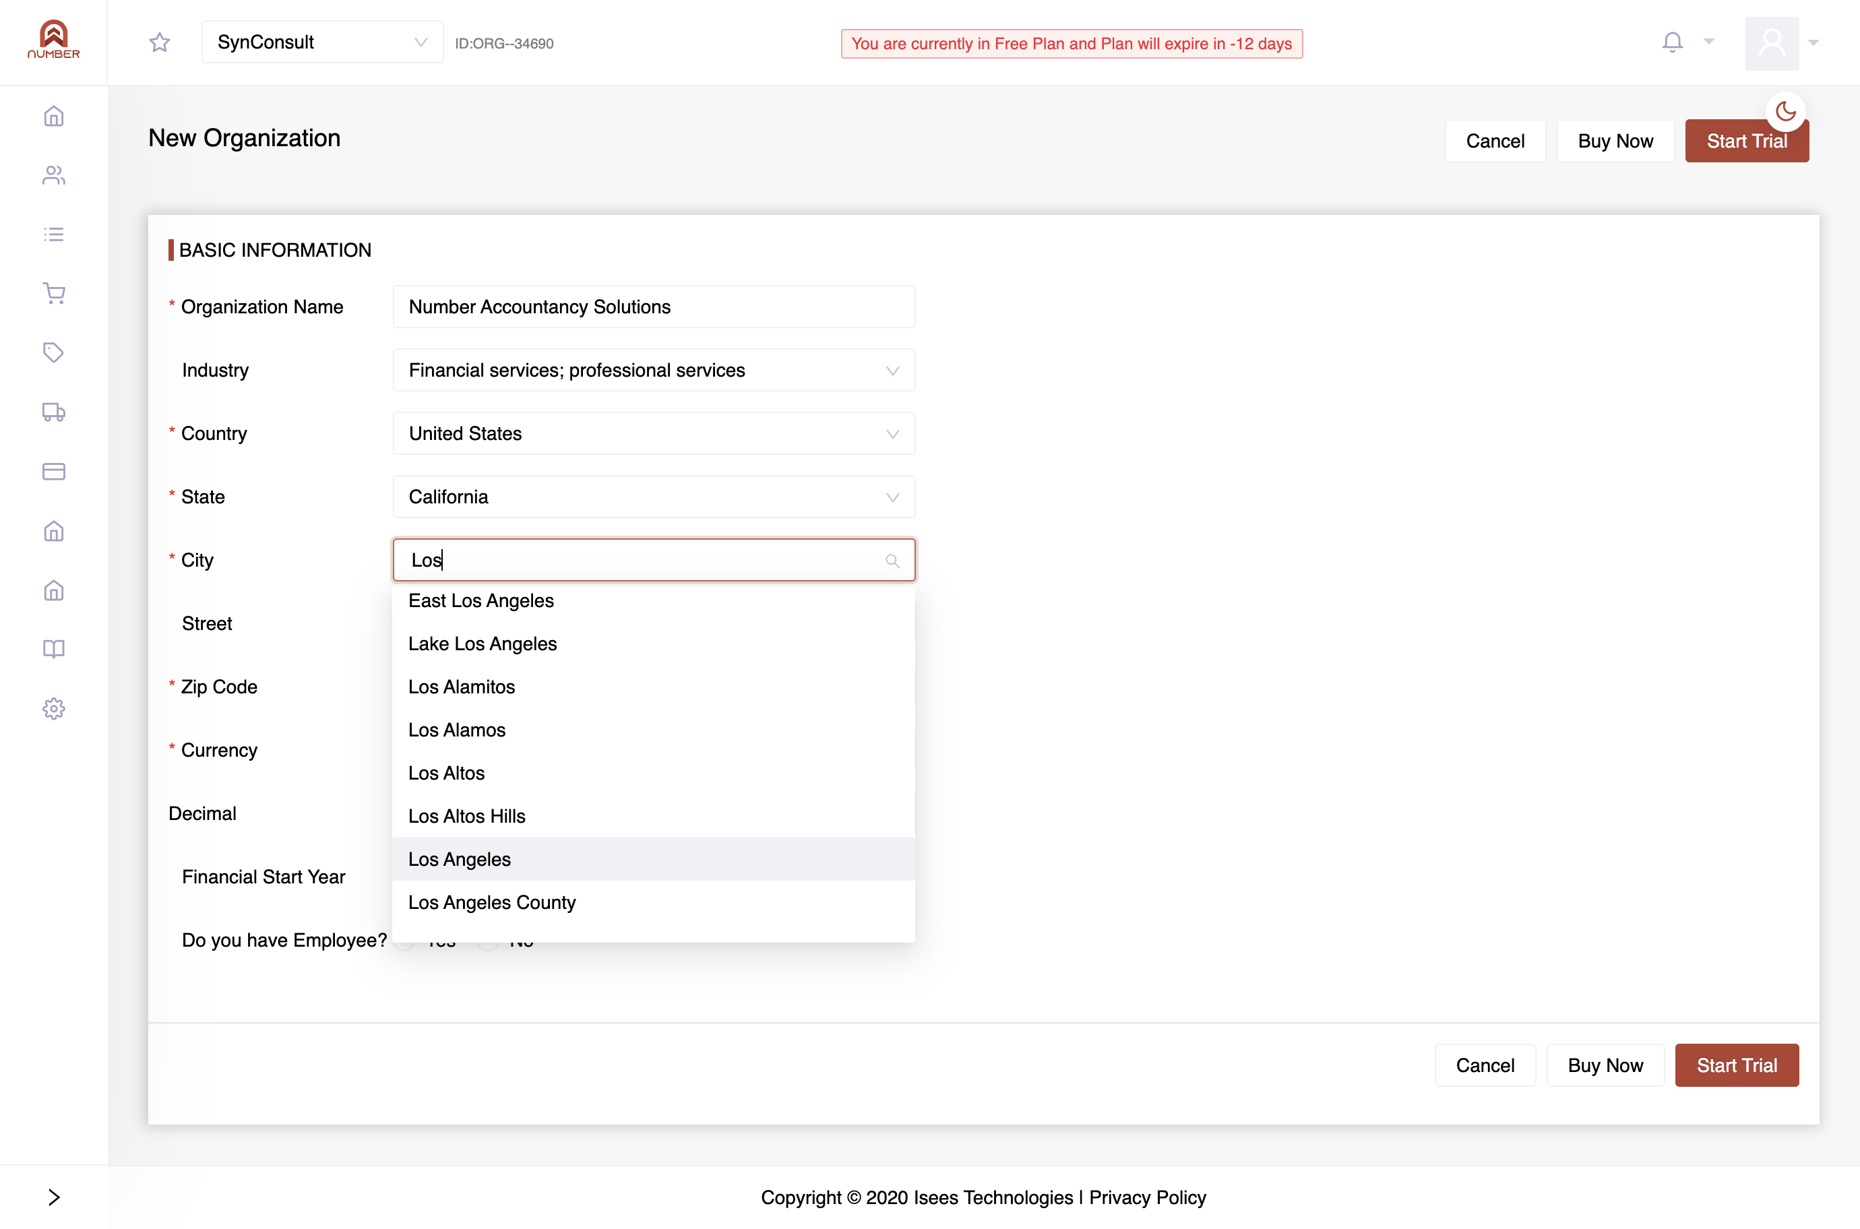Open the notifications bell icon

point(1672,42)
